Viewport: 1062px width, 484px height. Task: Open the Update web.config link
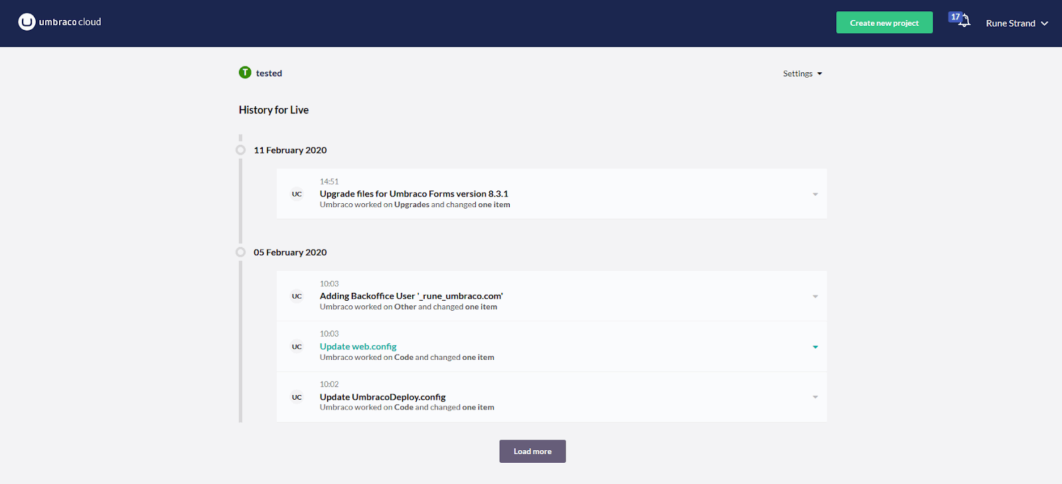358,347
